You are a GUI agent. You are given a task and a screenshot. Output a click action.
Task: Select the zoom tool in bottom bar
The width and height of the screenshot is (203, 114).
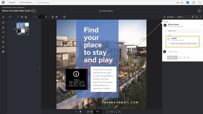click(x=76, y=112)
